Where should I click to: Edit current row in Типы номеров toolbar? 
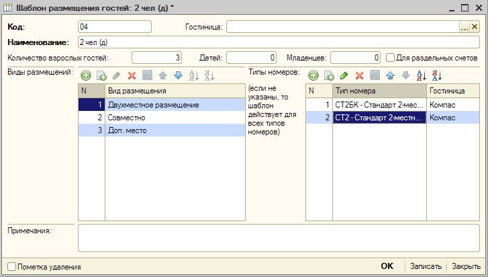point(344,75)
